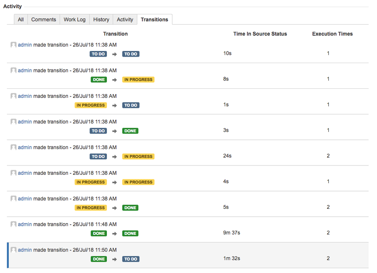This screenshot has width=377, height=273.
Task: Click the To Do destination badge in the last row
Action: tap(131, 259)
